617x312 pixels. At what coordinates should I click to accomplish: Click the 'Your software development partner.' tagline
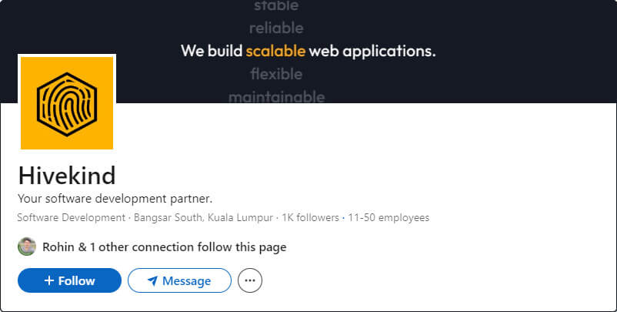115,199
